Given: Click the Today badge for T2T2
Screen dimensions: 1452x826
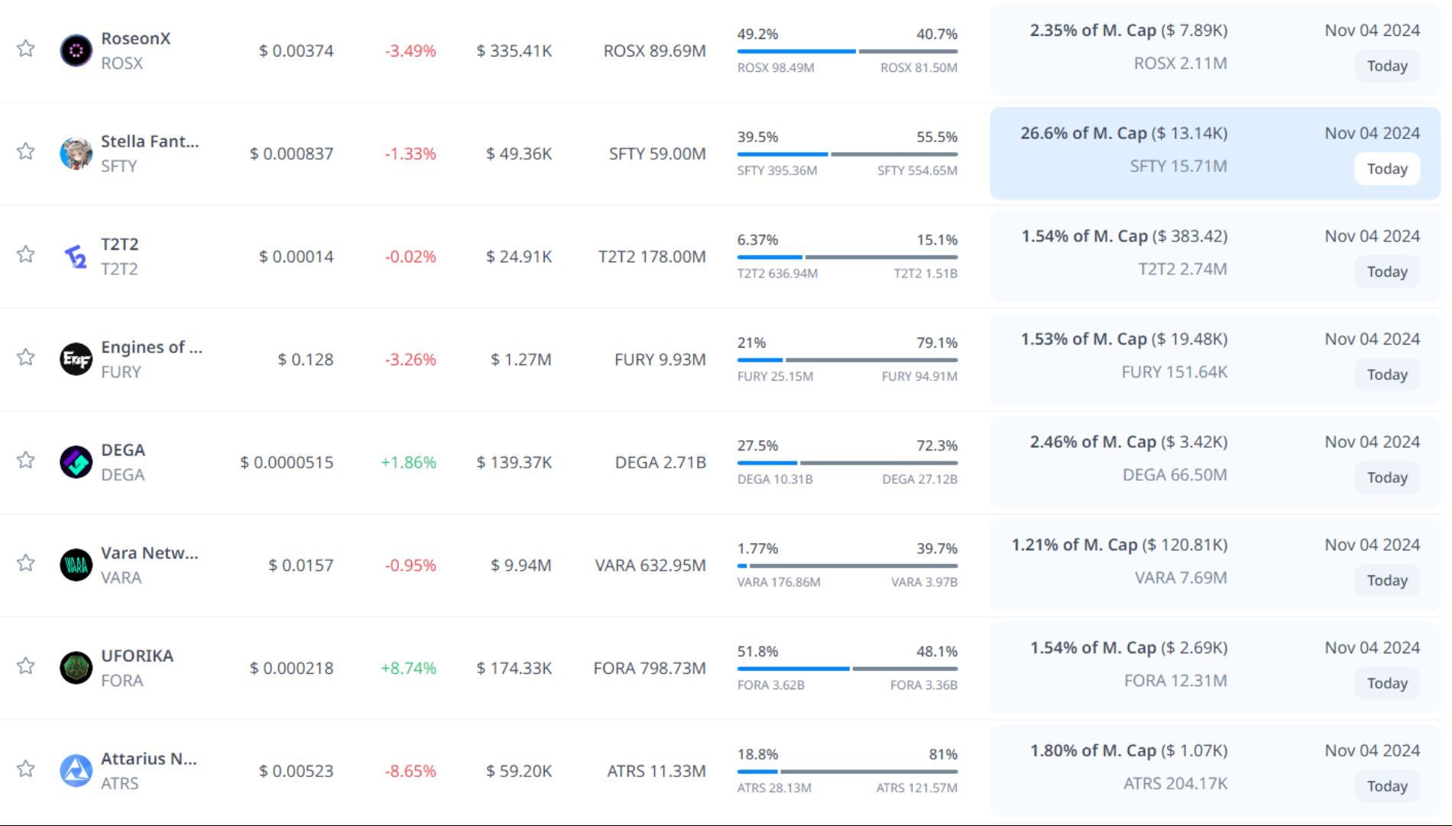Looking at the screenshot, I should pos(1386,272).
